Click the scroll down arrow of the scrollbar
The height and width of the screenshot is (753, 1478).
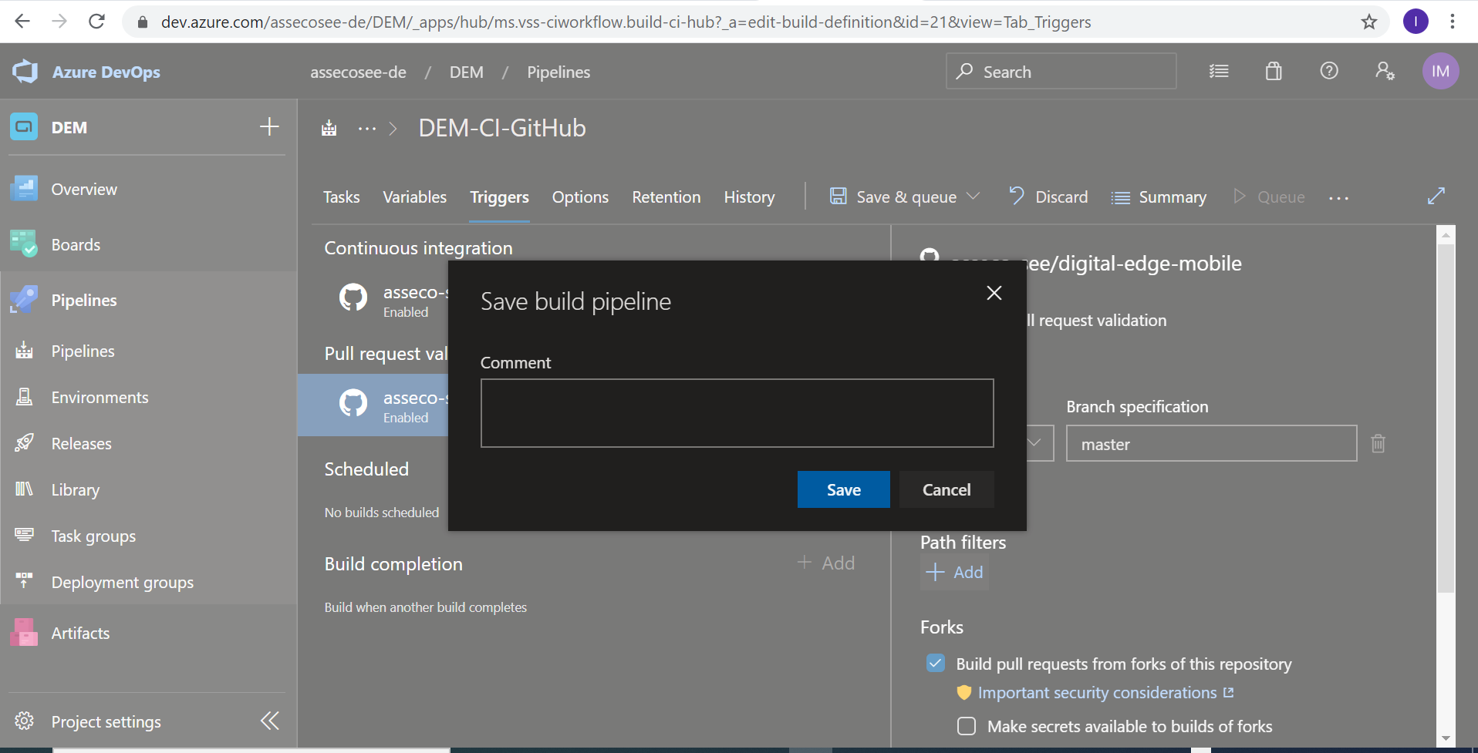coord(1446,738)
